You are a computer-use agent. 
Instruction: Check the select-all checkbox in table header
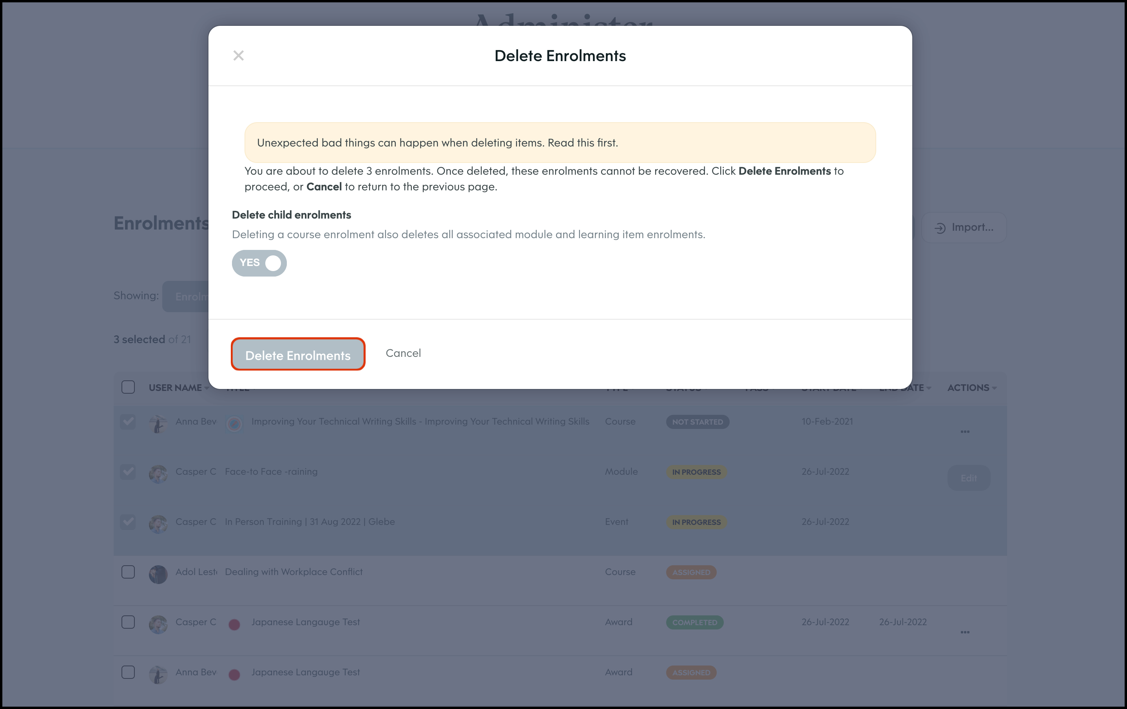(x=128, y=387)
